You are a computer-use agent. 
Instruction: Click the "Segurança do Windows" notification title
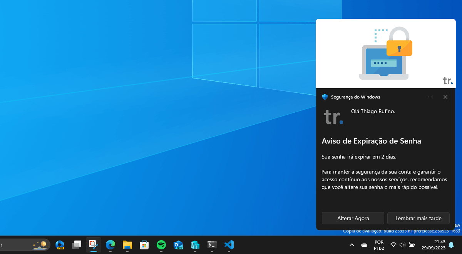pos(355,97)
